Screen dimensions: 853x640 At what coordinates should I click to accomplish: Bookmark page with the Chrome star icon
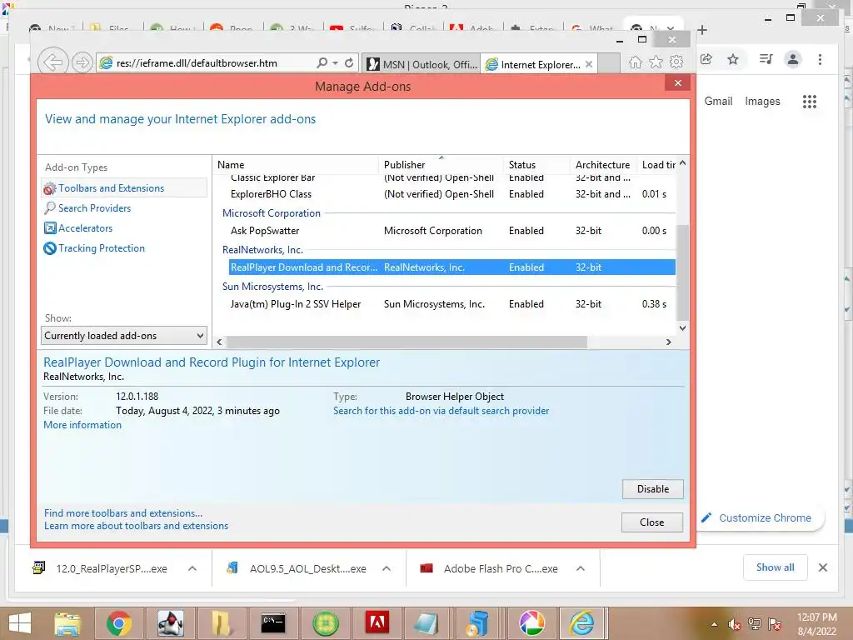[x=733, y=59]
